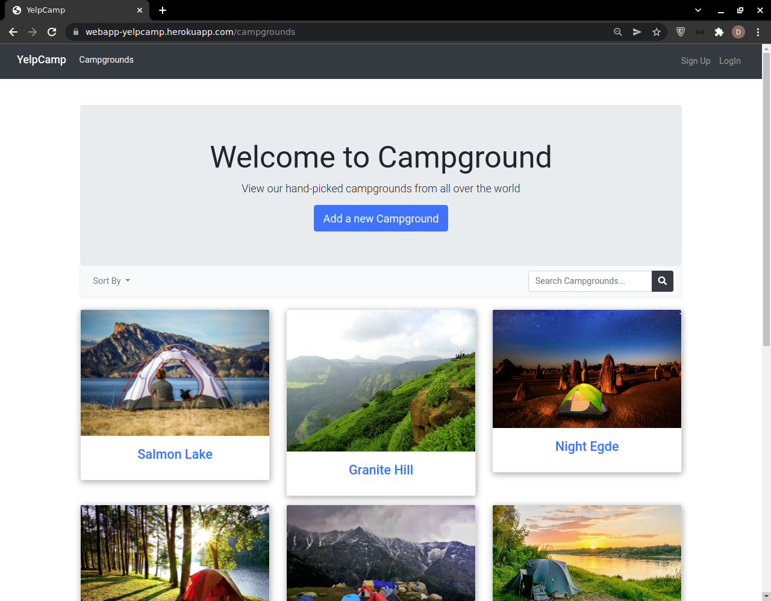Click the Night Egde desert photo
Image resolution: width=771 pixels, height=601 pixels.
point(587,369)
